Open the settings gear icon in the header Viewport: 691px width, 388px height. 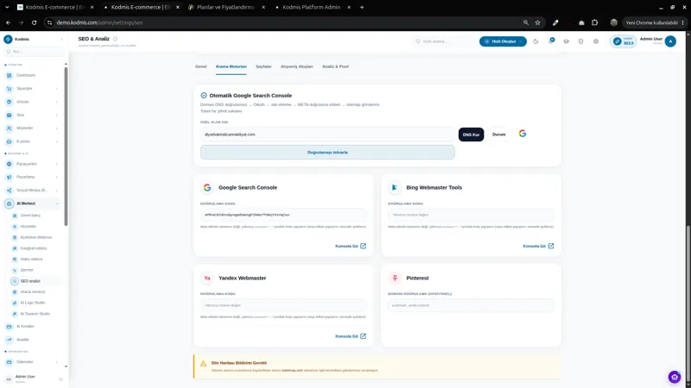point(596,41)
